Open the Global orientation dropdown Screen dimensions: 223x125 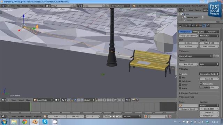[x=89, y=100]
